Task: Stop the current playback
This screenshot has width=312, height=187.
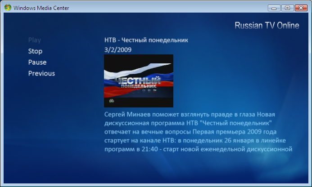Action: (35, 51)
